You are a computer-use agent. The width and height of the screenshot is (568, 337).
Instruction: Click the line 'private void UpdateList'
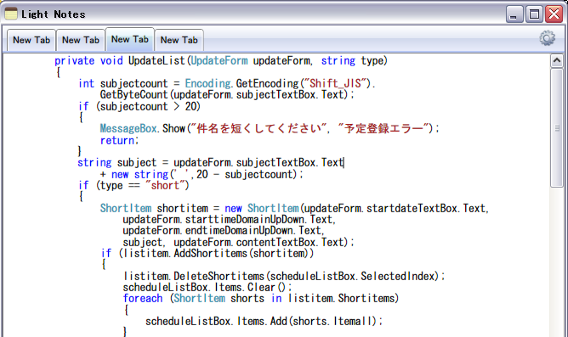coord(221,61)
